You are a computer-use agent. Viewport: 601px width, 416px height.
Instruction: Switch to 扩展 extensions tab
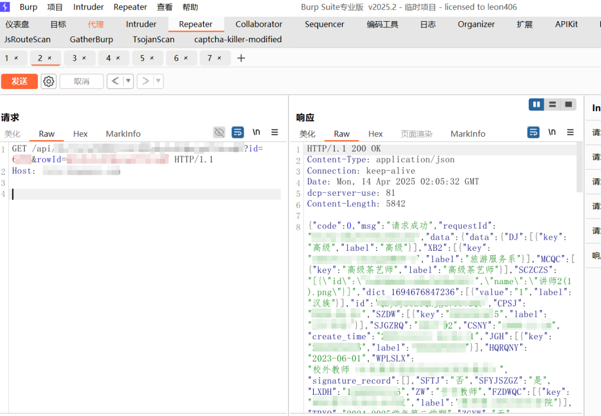click(525, 24)
